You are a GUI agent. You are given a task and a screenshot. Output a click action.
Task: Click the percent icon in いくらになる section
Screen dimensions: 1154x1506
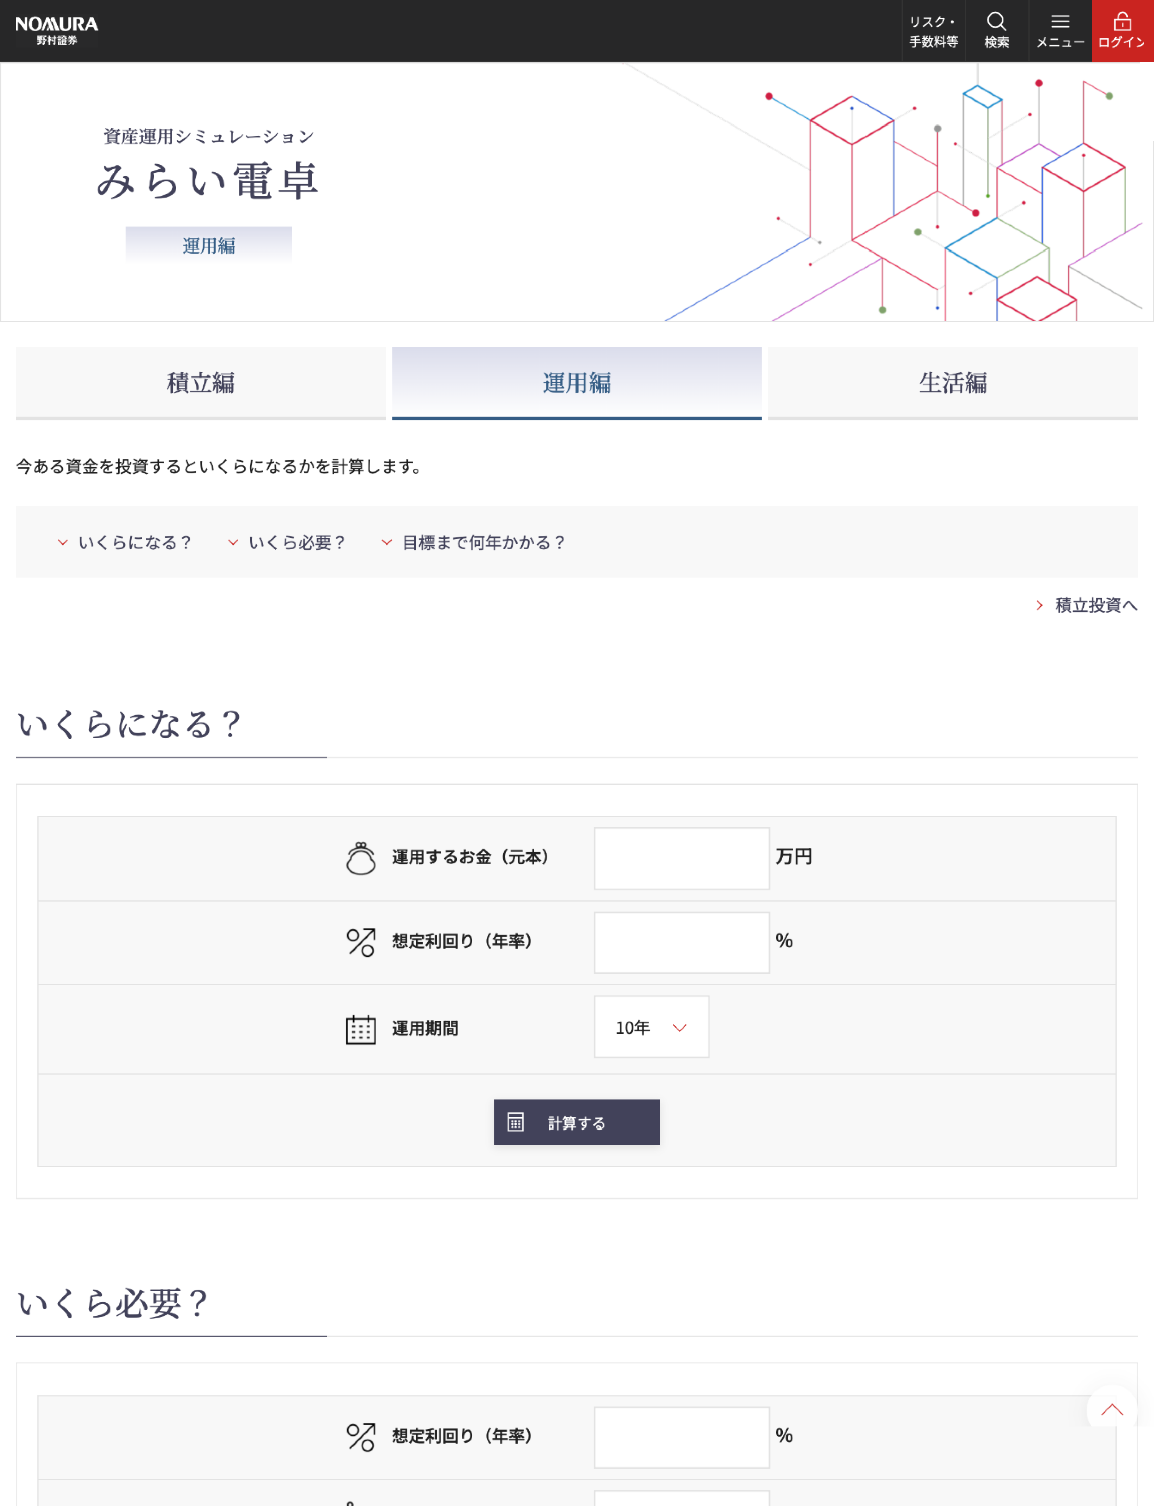[361, 942]
